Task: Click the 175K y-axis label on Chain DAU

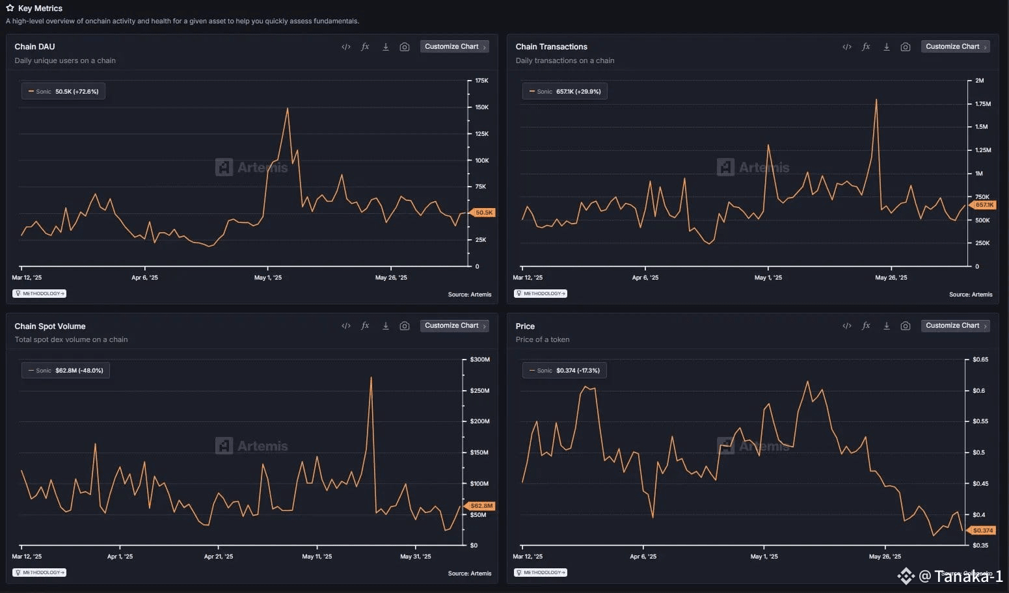Action: (x=481, y=81)
